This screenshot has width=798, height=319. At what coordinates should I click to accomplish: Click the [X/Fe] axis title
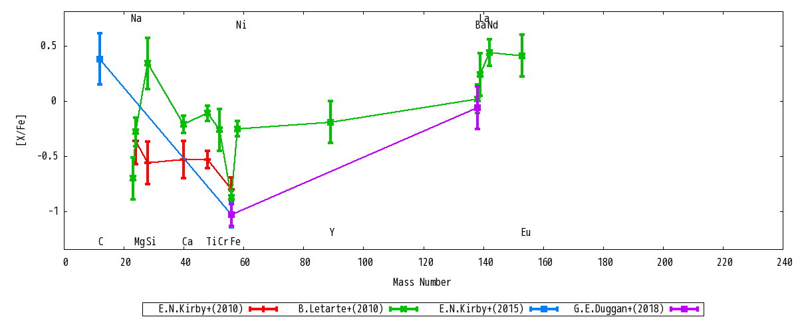click(21, 130)
